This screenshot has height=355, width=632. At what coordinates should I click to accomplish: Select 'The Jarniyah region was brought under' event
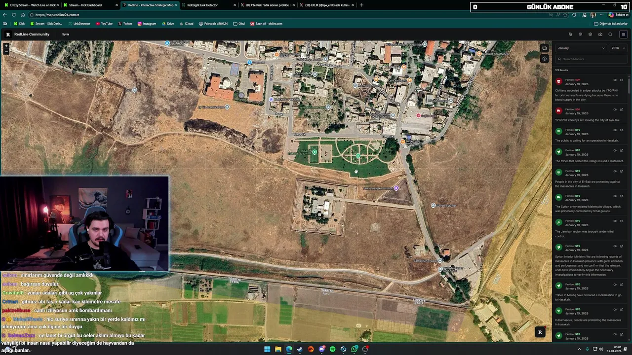pos(585,234)
